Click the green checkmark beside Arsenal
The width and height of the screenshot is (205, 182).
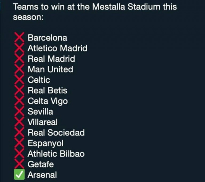(19, 175)
